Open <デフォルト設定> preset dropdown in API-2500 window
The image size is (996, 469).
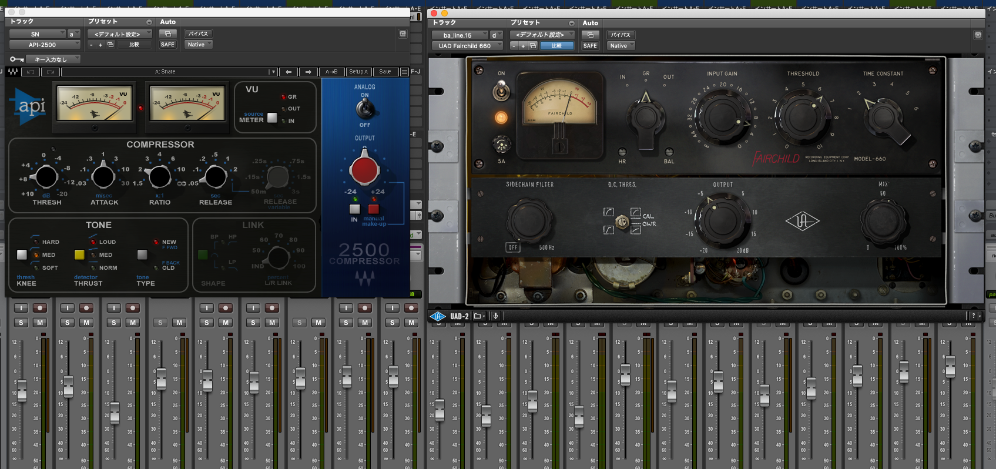pyautogui.click(x=120, y=34)
